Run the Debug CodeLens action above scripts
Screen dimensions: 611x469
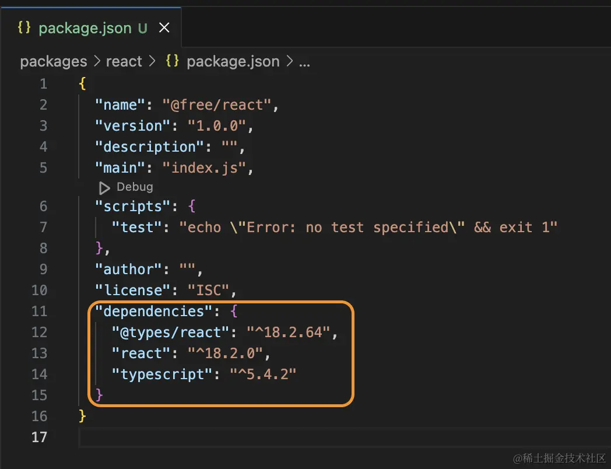tap(135, 187)
